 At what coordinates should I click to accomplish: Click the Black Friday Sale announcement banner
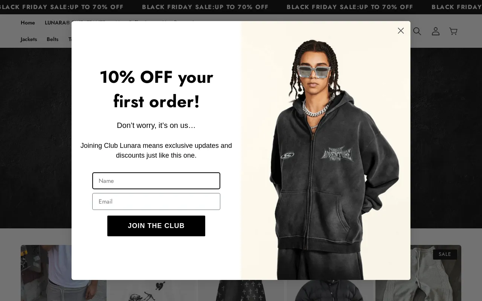pyautogui.click(x=241, y=7)
